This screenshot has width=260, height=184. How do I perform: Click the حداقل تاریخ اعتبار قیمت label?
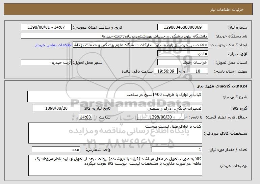point(226,117)
